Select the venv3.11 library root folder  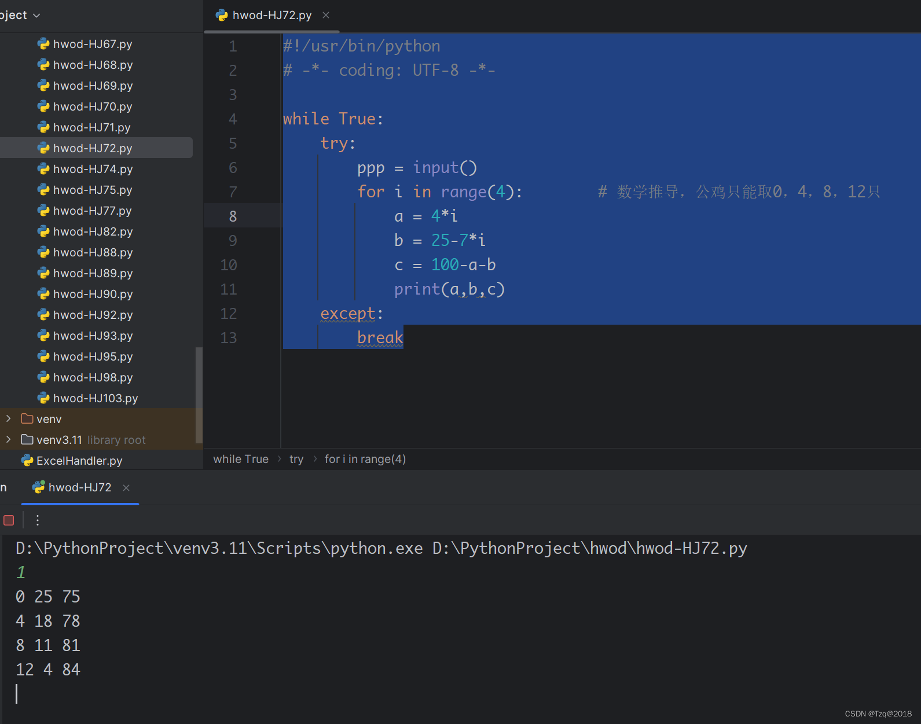coord(90,440)
